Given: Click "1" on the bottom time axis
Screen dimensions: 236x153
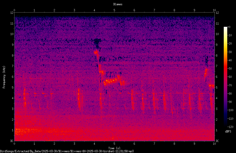Looking at the screenshot, I should click(x=34, y=144).
